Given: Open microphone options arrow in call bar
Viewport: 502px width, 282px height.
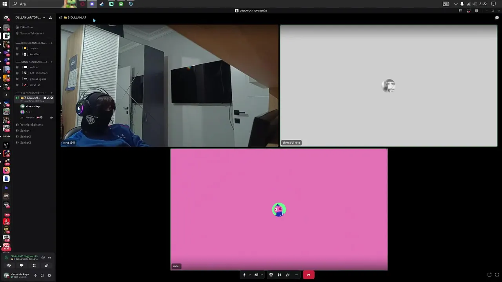Looking at the screenshot, I should click(x=249, y=275).
